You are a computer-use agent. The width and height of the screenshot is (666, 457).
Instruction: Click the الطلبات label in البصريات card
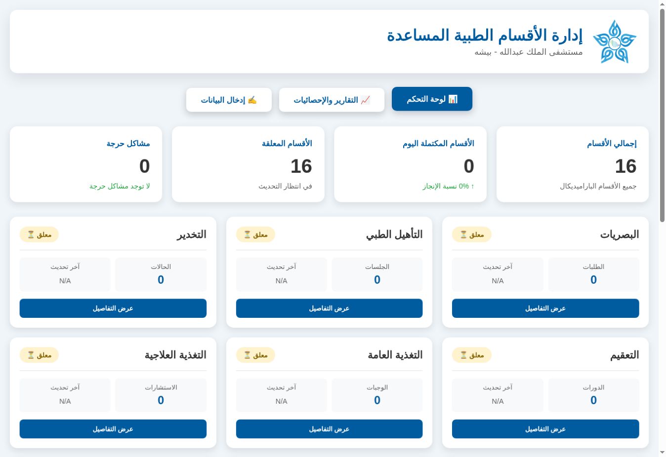click(594, 267)
